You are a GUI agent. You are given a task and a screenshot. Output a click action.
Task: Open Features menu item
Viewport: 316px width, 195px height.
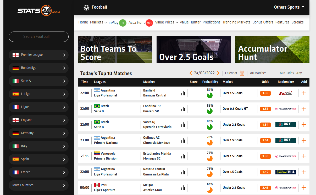(282, 22)
